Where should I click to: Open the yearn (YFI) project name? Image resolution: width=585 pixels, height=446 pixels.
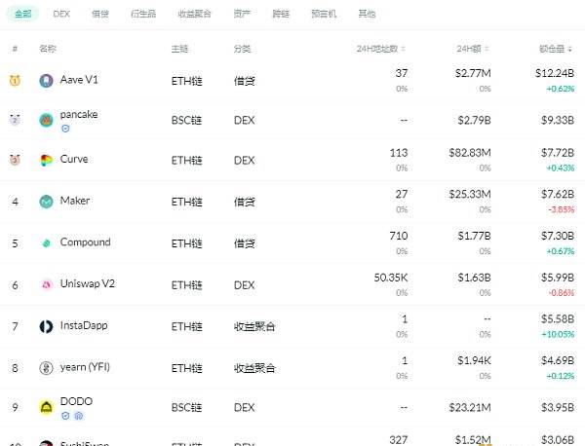[85, 367]
